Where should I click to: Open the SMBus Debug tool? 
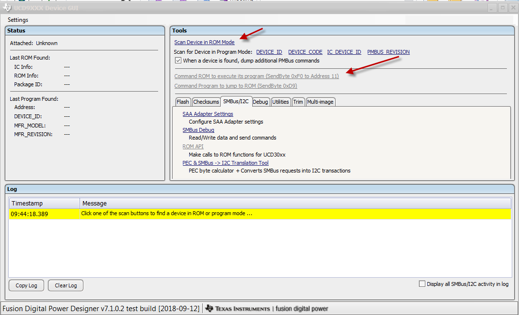pyautogui.click(x=198, y=130)
